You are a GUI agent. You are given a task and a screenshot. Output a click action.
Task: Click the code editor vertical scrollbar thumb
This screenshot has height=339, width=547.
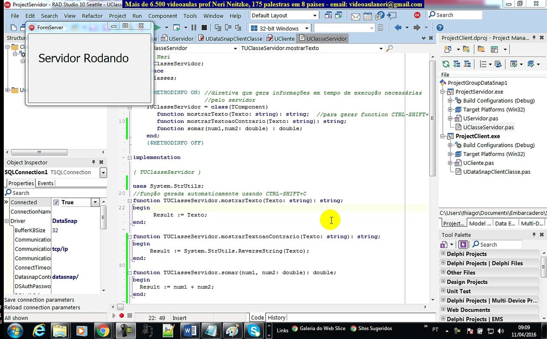(433, 118)
